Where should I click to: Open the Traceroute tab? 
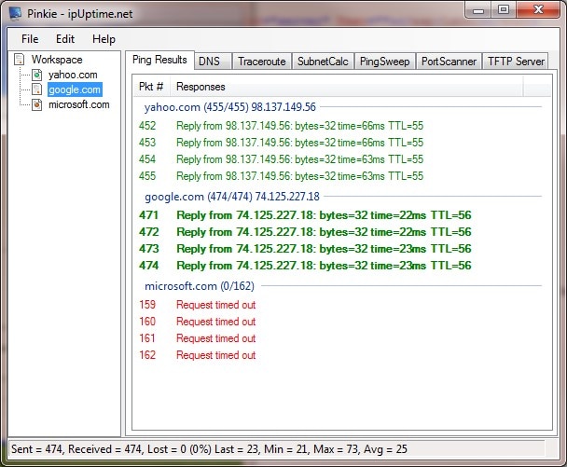262,62
